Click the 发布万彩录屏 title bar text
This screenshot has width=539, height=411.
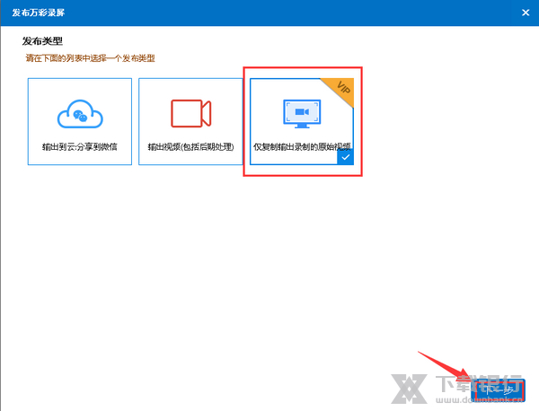point(36,11)
